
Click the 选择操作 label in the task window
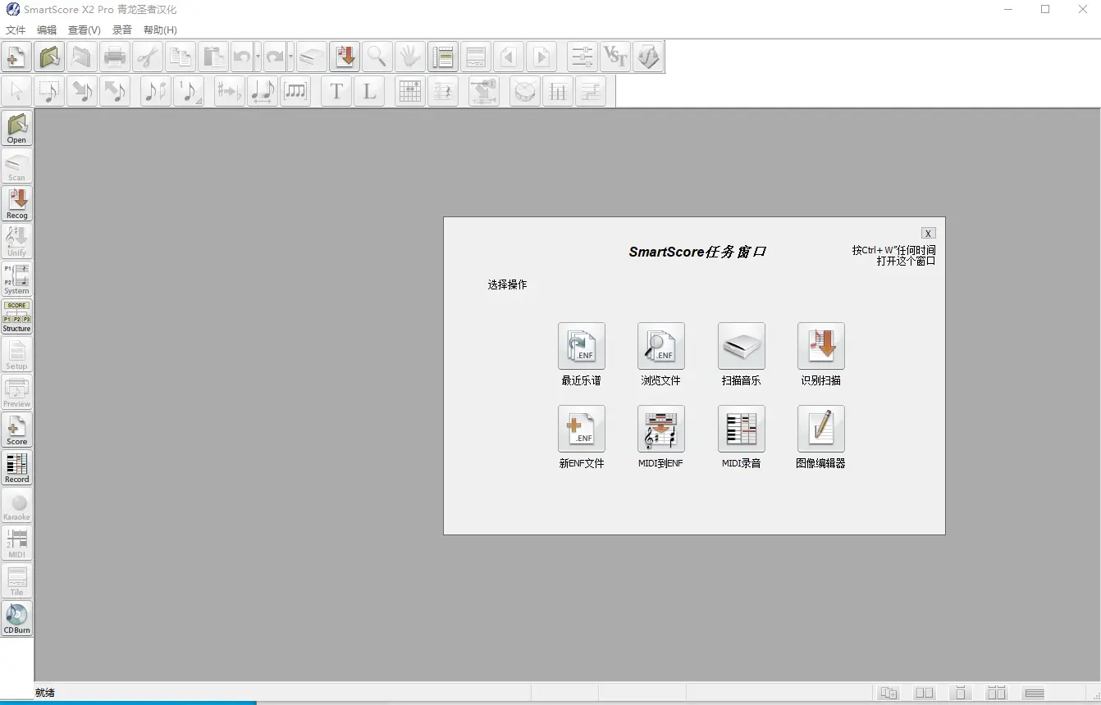click(507, 284)
